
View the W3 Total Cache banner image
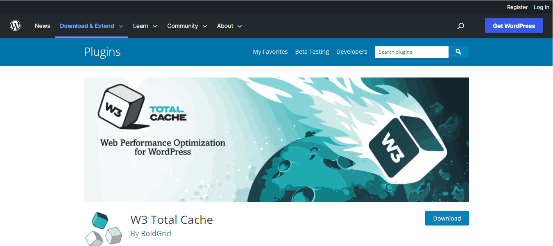[x=276, y=139]
